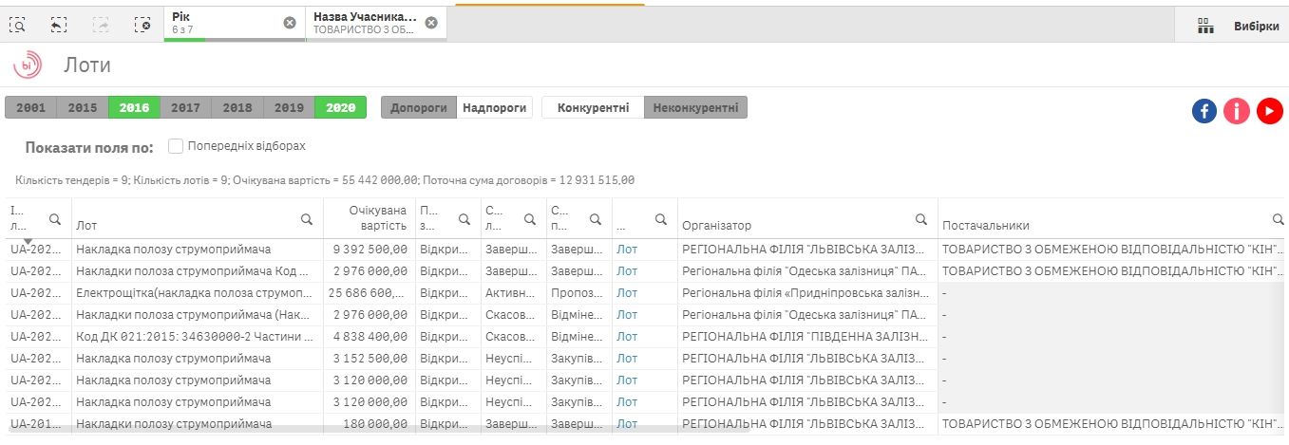Step back one selection
This screenshot has height=445, width=1289.
click(x=59, y=25)
